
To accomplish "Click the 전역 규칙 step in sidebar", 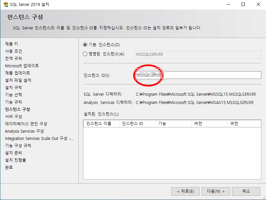I will pyautogui.click(x=14, y=58).
